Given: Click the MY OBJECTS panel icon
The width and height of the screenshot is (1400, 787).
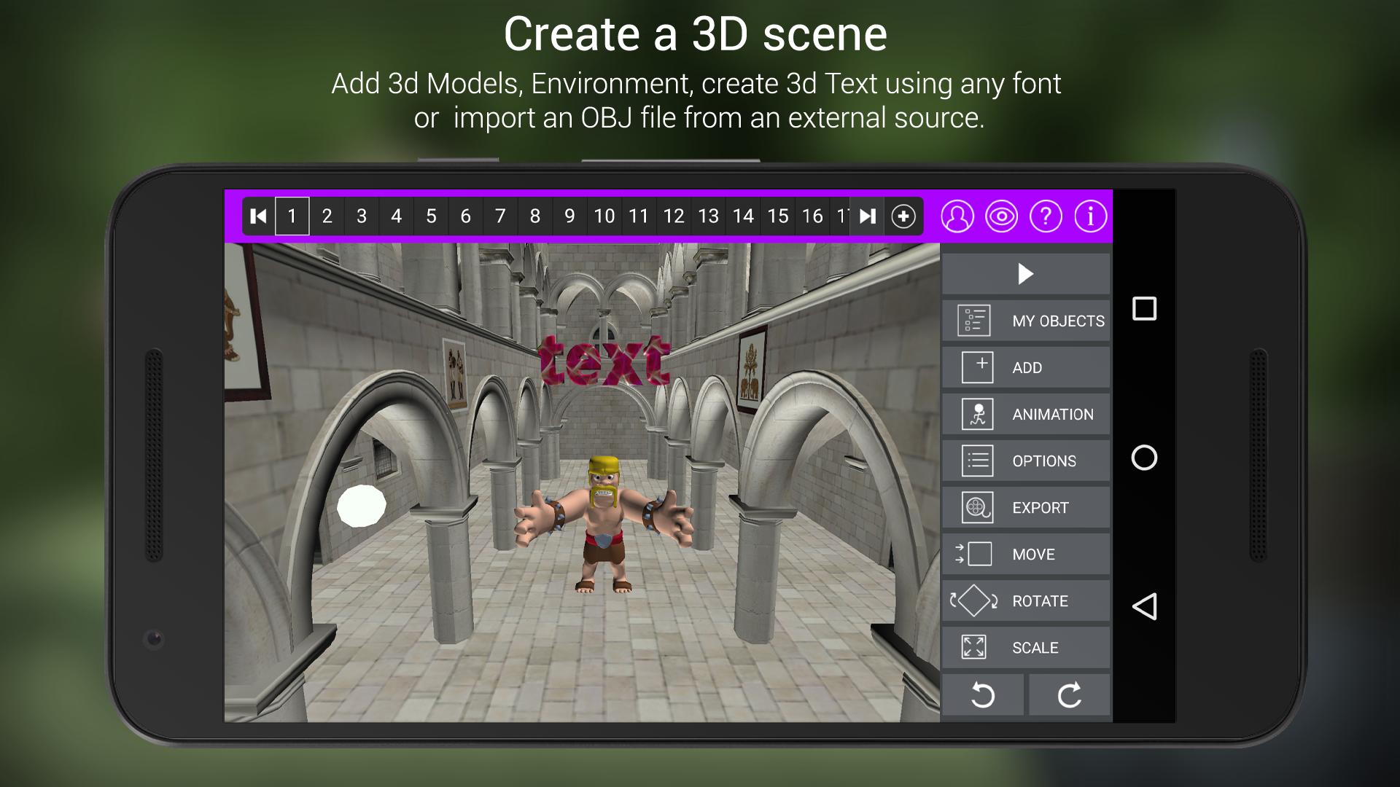Looking at the screenshot, I should pos(974,320).
